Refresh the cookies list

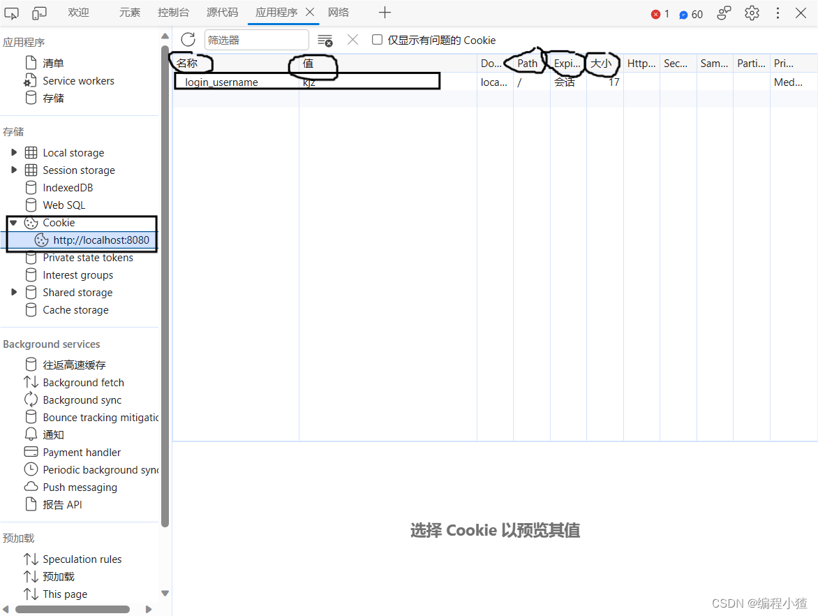pyautogui.click(x=187, y=39)
